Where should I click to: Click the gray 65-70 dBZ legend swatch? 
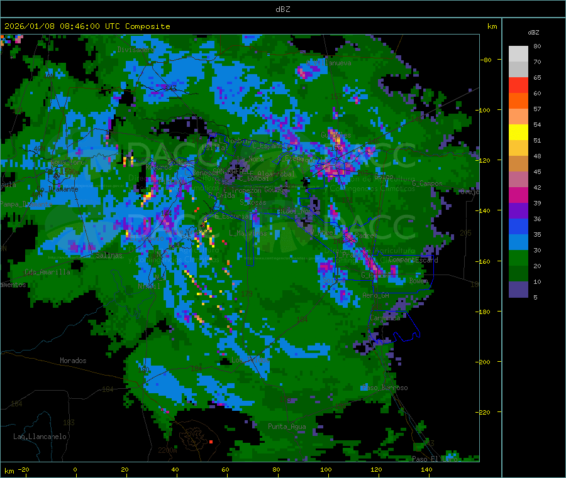(x=518, y=70)
